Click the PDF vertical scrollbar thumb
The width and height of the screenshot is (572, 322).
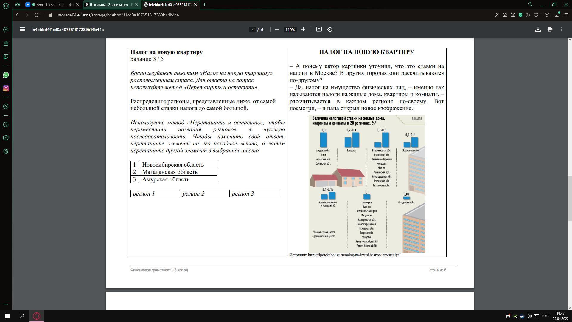tap(570, 198)
